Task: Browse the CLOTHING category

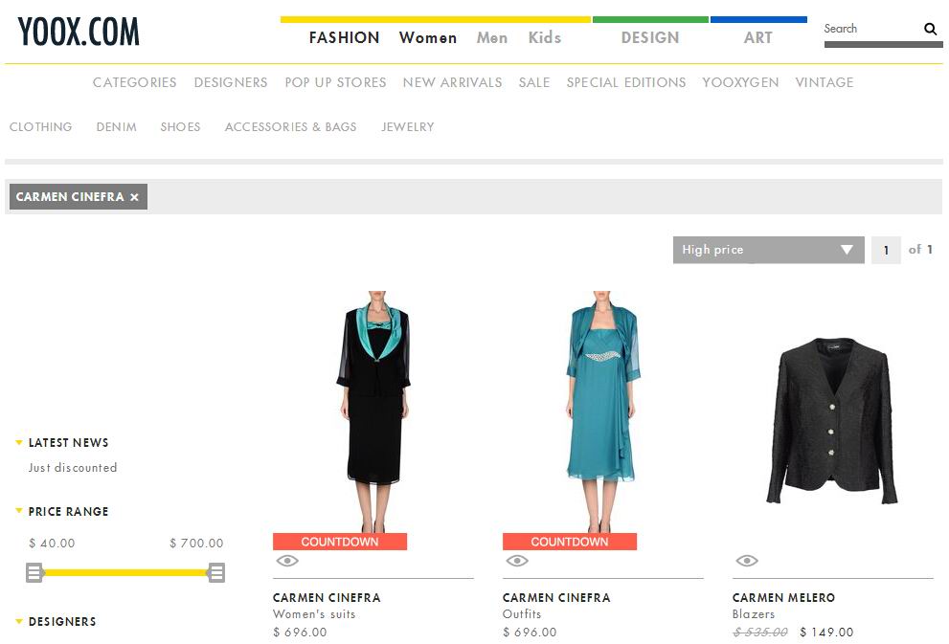Action: click(40, 127)
